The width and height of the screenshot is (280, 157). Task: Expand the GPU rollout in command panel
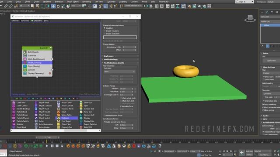270,119
